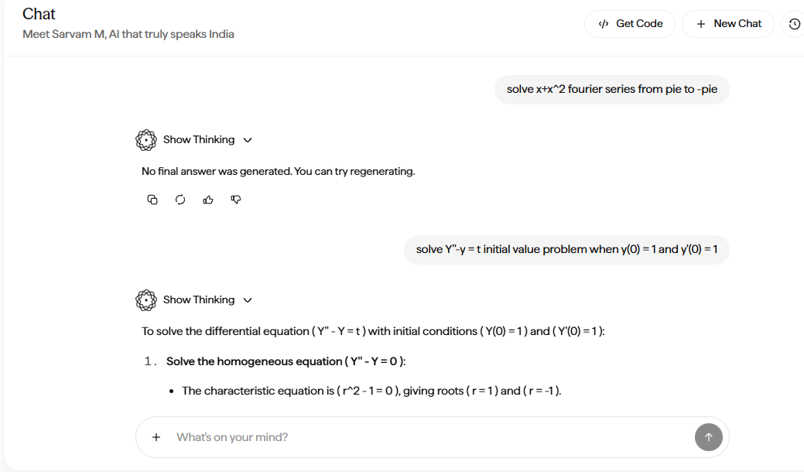This screenshot has width=804, height=472.
Task: Click the "Solve the homogeneous equation" step heading
Action: pos(286,361)
